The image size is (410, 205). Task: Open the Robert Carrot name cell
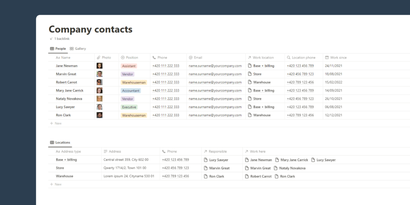[x=66, y=82]
